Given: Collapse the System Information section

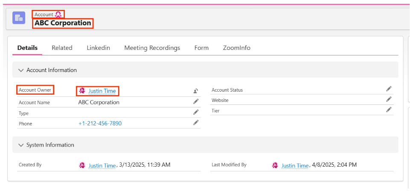Looking at the screenshot, I should point(21,145).
